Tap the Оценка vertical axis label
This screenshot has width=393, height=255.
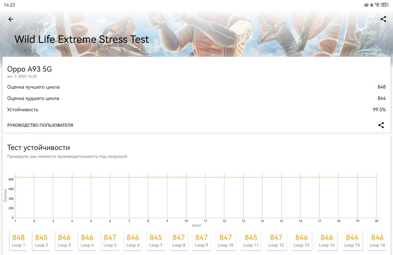pos(5,195)
